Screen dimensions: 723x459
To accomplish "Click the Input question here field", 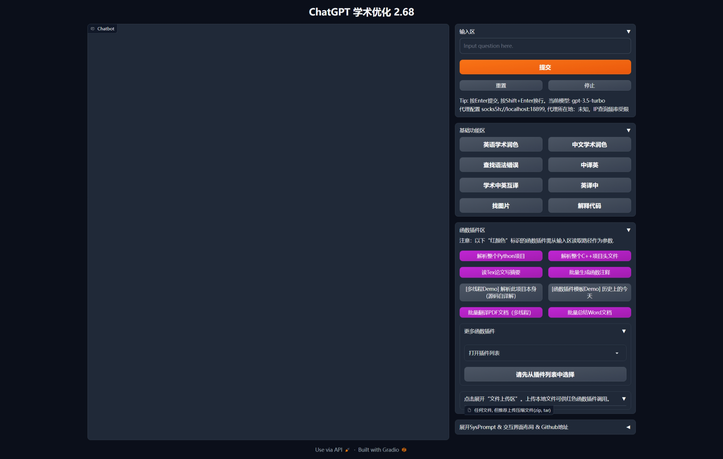I will click(x=545, y=46).
